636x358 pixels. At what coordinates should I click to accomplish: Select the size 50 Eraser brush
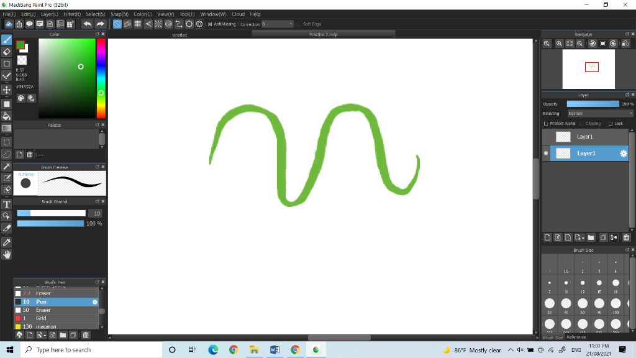tap(57, 310)
